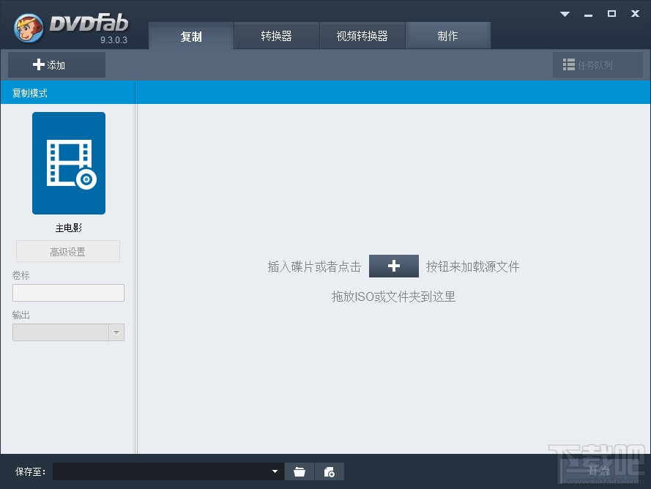Click the 开始 start button
Image resolution: width=651 pixels, height=489 pixels.
(599, 470)
